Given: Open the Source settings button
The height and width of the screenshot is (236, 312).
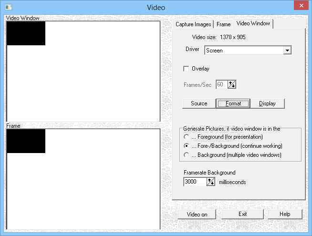Looking at the screenshot, I should click(x=199, y=103).
